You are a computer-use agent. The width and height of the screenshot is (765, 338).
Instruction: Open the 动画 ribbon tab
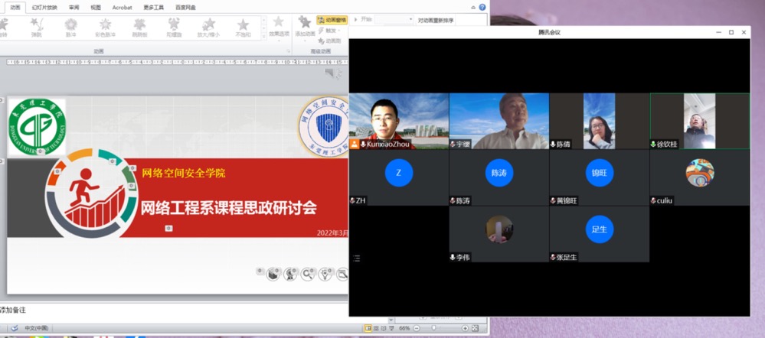coord(15,8)
